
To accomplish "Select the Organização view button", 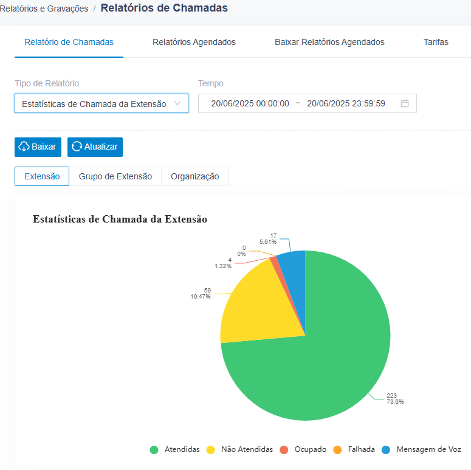I will 194,176.
